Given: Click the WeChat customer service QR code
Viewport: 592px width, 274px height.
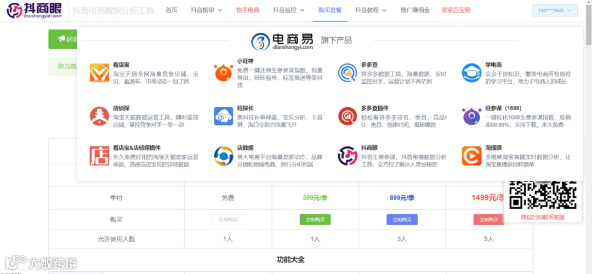Looking at the screenshot, I should (x=543, y=195).
